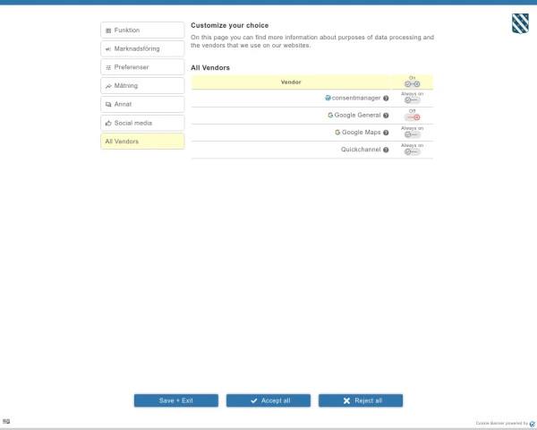Click the thumbs-up icon on Social media

108,123
